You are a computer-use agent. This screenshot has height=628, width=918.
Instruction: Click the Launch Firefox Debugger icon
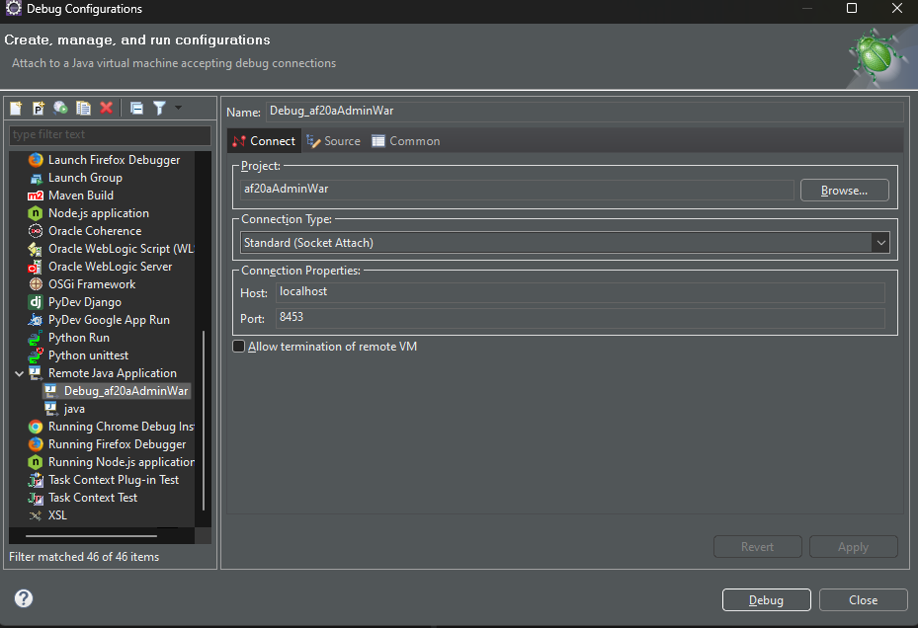click(x=36, y=160)
